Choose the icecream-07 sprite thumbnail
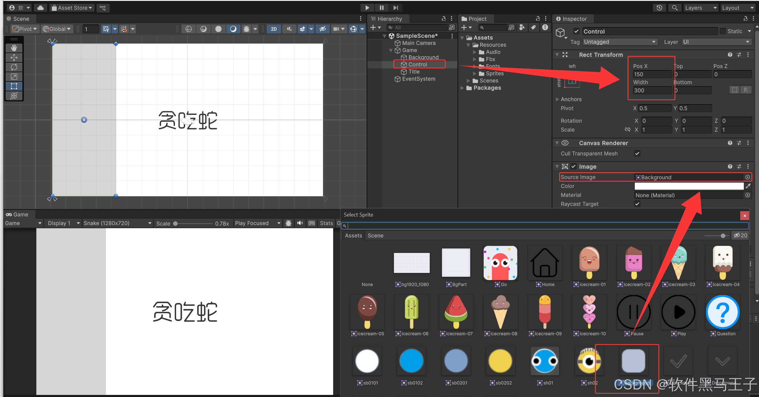The width and height of the screenshot is (759, 397). tap(456, 312)
